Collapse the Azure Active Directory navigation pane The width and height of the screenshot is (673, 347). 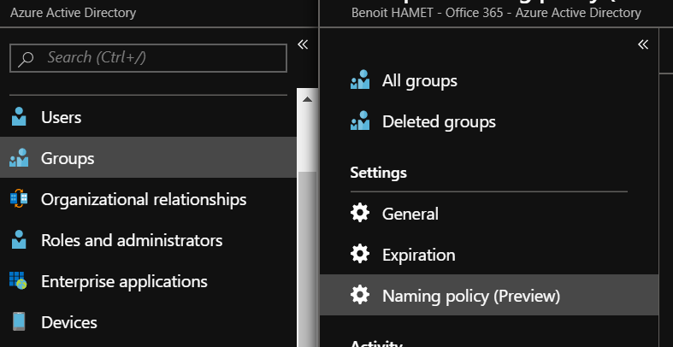[302, 44]
